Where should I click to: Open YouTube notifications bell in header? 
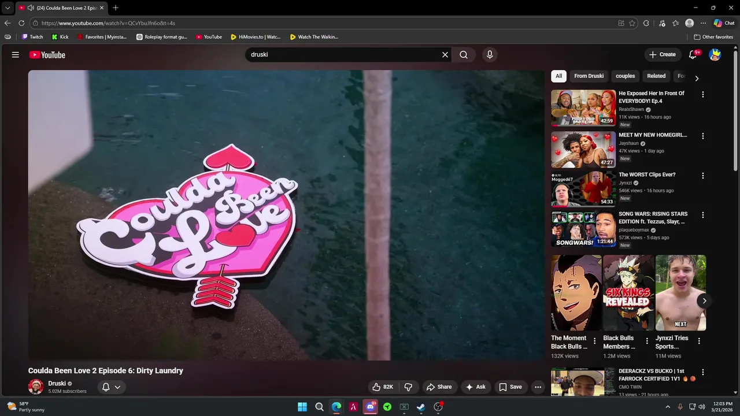[x=693, y=55]
